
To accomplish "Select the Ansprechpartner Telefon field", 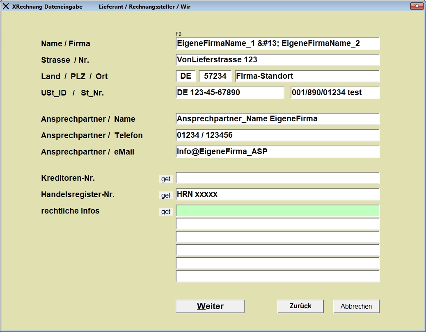I will pyautogui.click(x=277, y=135).
